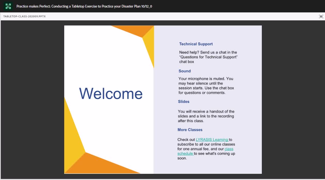Image resolution: width=325 pixels, height=180 pixels.
Task: Click the 'Your microphone is muted' paragraph
Action: point(206,86)
